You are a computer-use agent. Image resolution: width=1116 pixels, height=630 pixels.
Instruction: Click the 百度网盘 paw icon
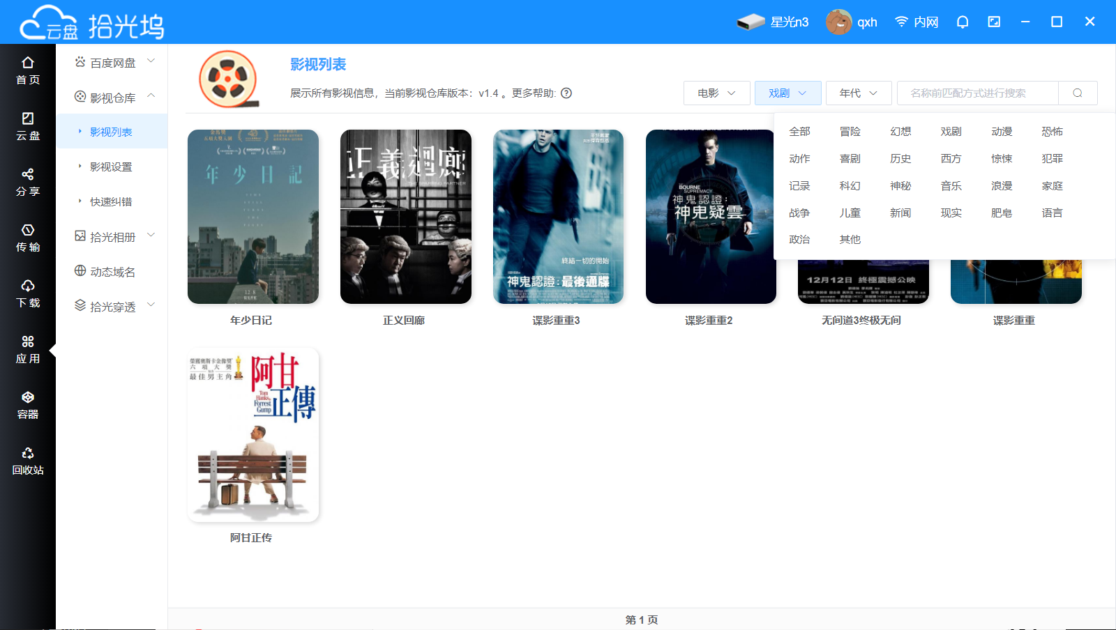coord(80,62)
